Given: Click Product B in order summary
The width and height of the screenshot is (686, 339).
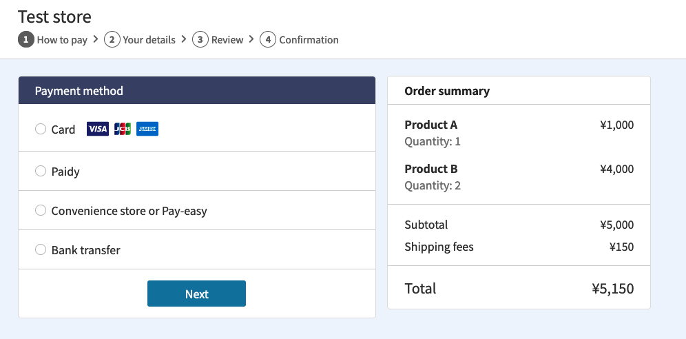Looking at the screenshot, I should [431, 169].
